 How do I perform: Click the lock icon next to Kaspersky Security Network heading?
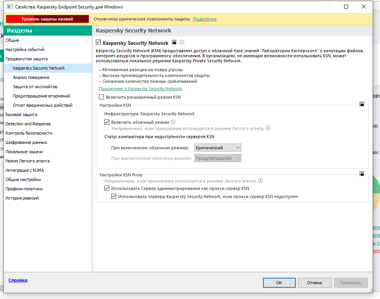coord(174,43)
